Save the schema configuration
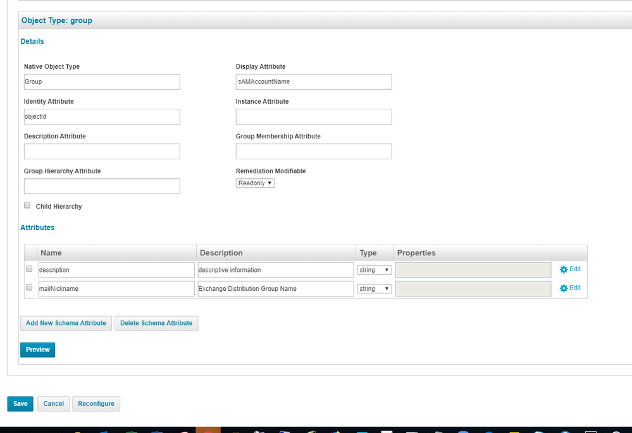This screenshot has width=632, height=433. click(x=20, y=404)
